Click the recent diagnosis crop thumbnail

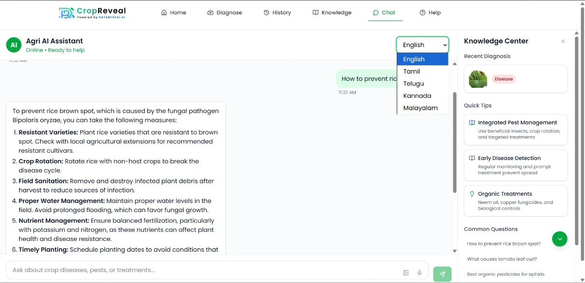(477, 79)
